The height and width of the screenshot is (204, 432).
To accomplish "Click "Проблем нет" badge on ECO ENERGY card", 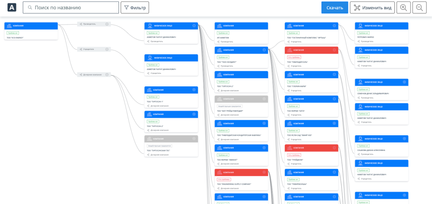I will pyautogui.click(x=13, y=33).
